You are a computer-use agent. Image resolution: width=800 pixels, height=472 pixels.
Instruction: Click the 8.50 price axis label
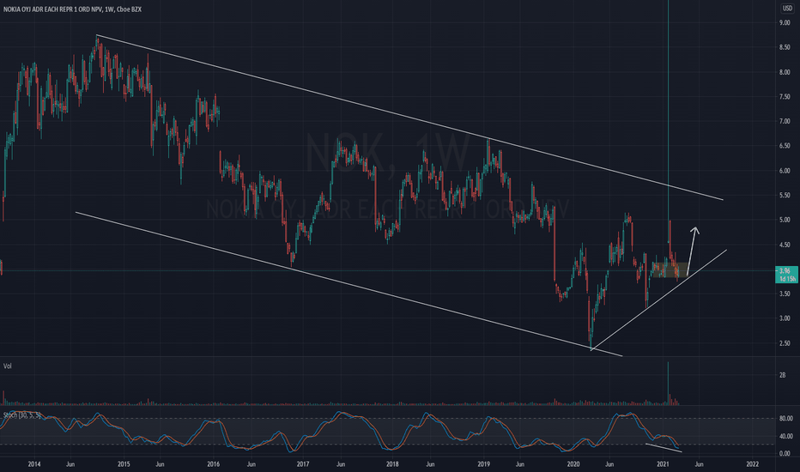(785, 47)
